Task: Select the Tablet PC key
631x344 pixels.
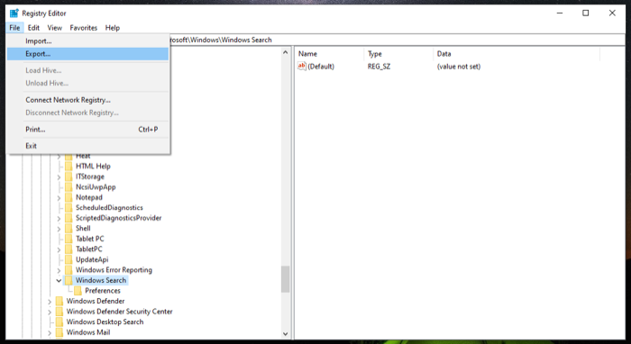Action: (x=90, y=240)
